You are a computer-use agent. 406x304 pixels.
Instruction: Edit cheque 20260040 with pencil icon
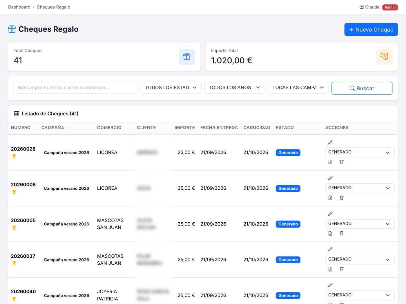330,285
